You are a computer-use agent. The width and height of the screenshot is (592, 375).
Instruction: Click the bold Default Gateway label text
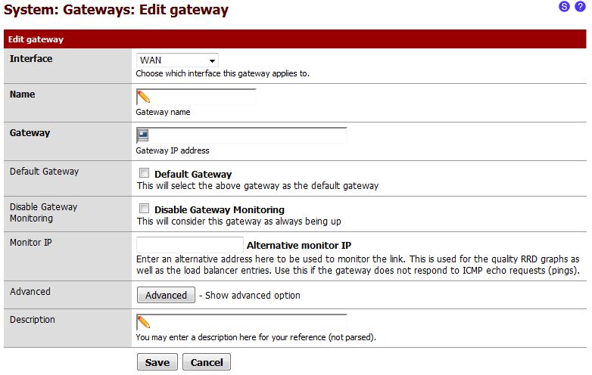pyautogui.click(x=193, y=174)
